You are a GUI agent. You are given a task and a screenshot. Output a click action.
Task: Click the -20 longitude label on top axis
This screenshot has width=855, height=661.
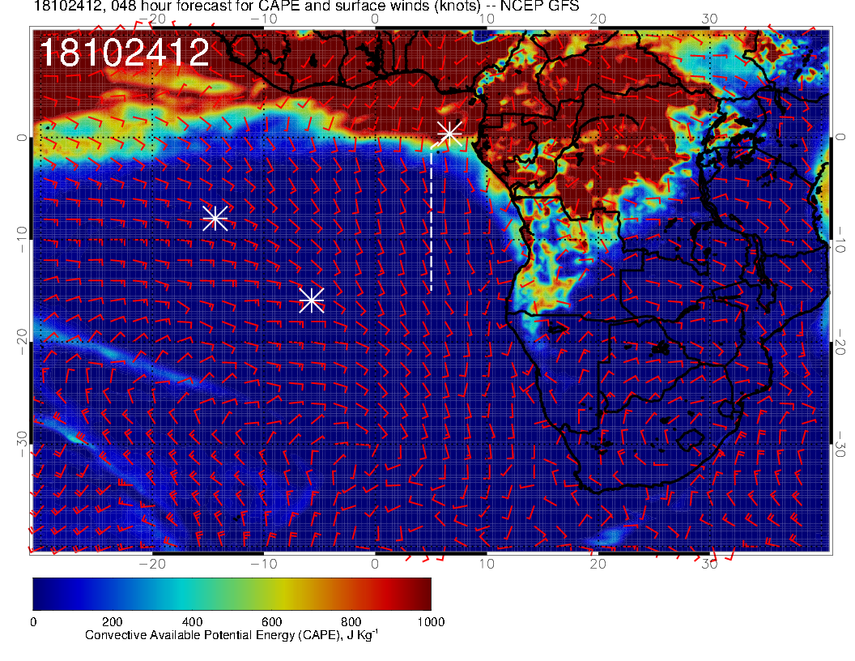click(x=152, y=18)
